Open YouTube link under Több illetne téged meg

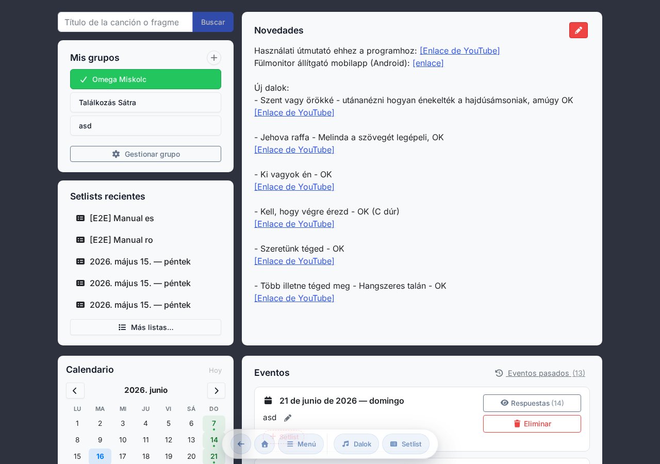[294, 298]
